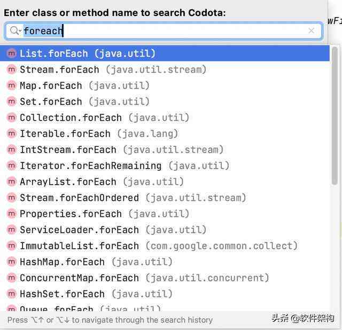Screen dimensions: 342x330
Task: Select Set.forEach (java.util) result
Action: click(165, 101)
